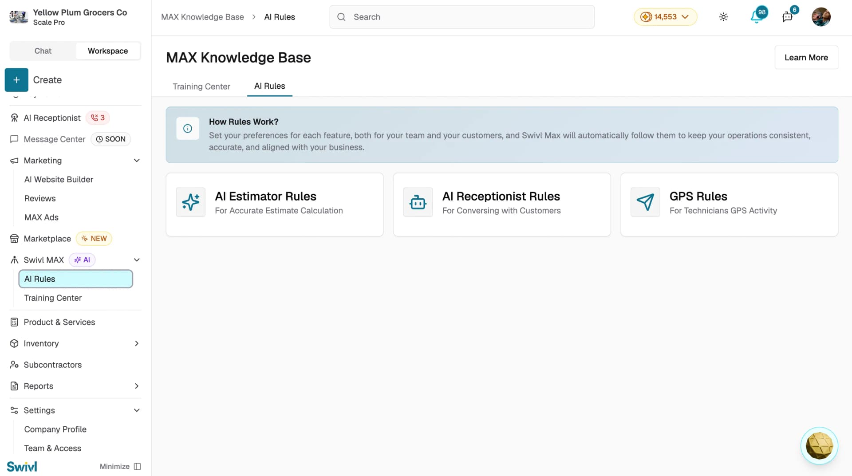Image resolution: width=852 pixels, height=476 pixels.
Task: Click the NEW badge beside Marketplace
Action: click(x=94, y=239)
